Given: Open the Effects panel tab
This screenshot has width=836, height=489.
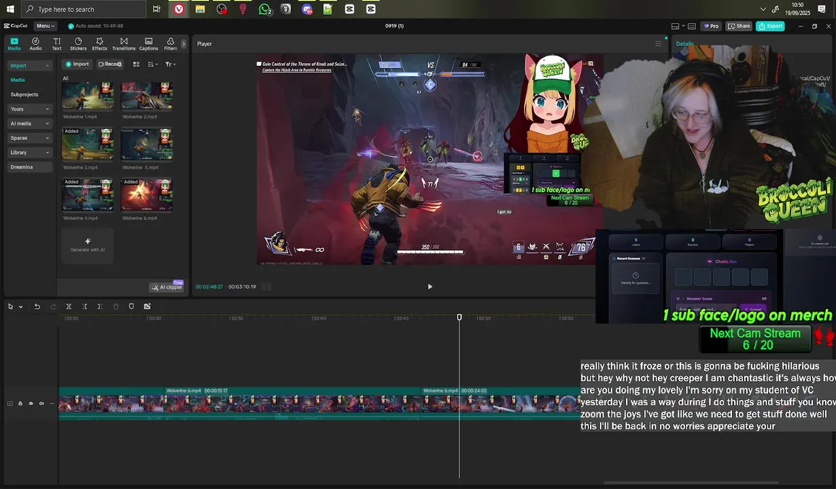Looking at the screenshot, I should click(99, 44).
